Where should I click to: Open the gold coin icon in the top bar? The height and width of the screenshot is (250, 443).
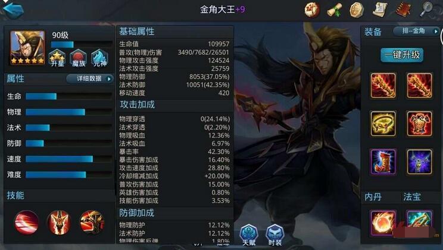point(357,10)
